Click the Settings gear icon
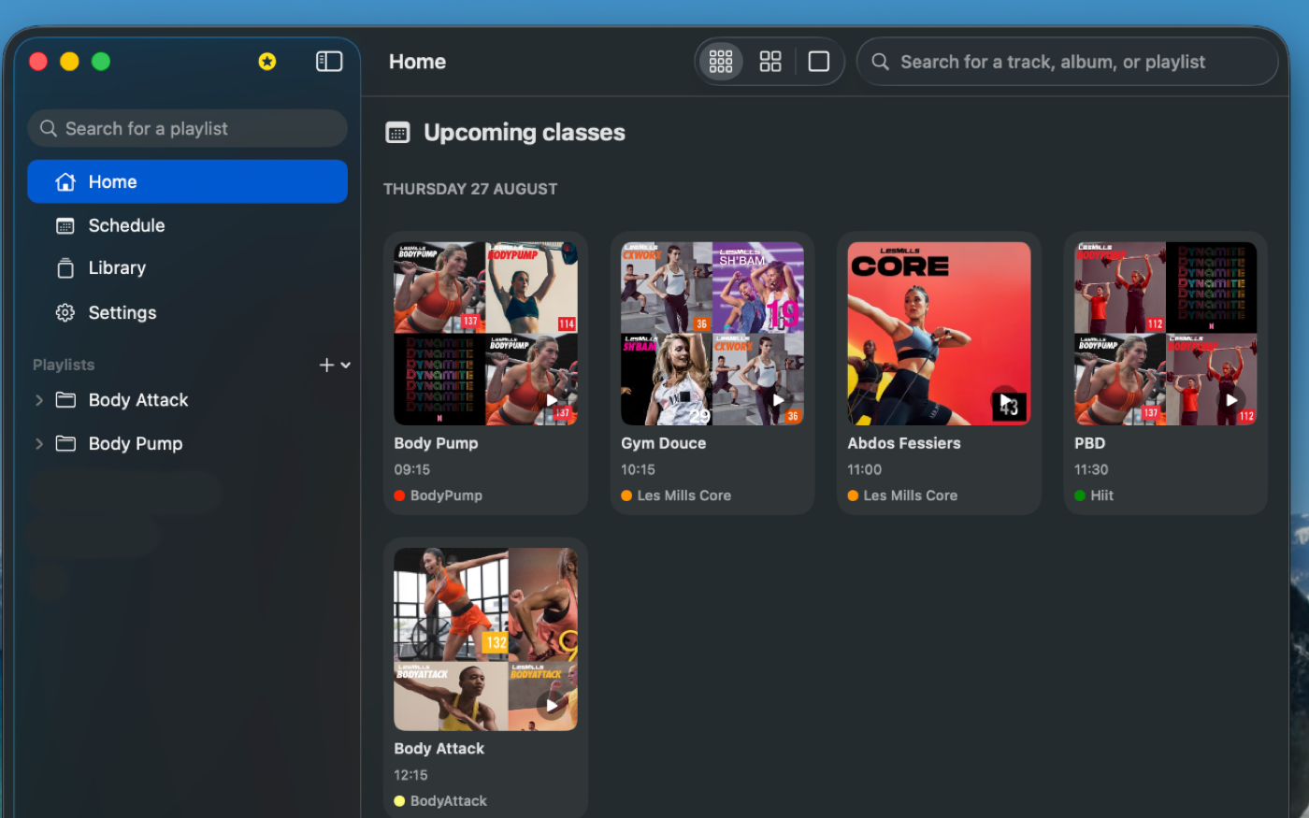1309x818 pixels. click(x=65, y=312)
